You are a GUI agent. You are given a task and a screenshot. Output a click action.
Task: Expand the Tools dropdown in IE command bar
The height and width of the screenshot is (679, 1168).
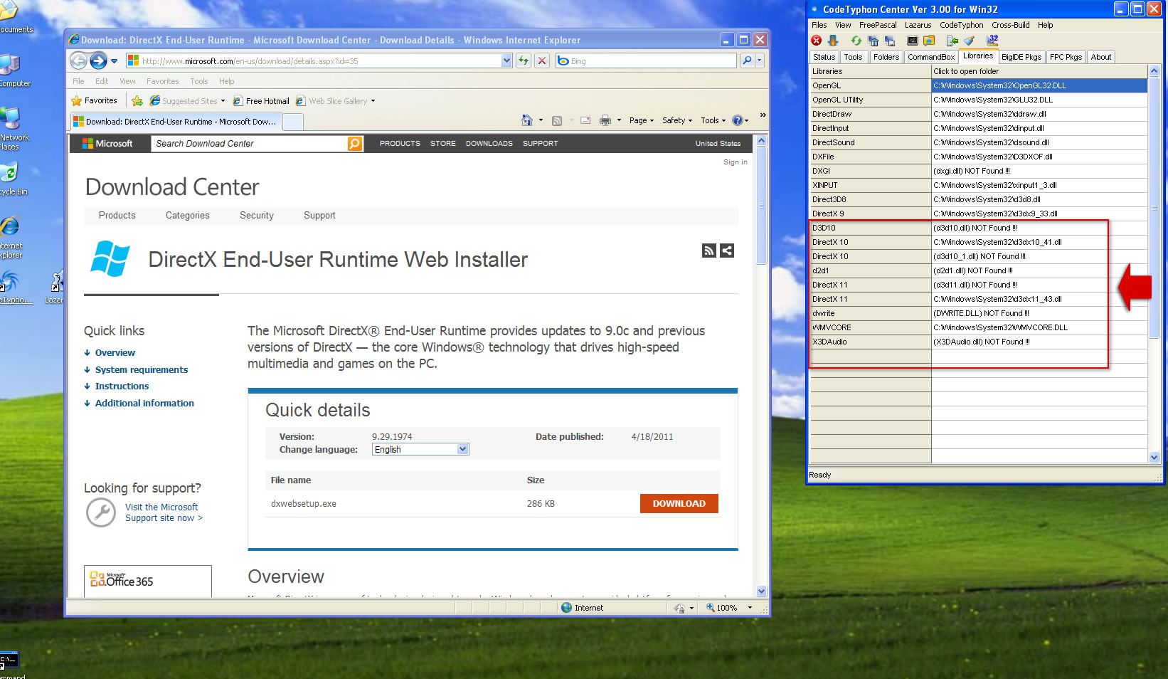[x=713, y=120]
